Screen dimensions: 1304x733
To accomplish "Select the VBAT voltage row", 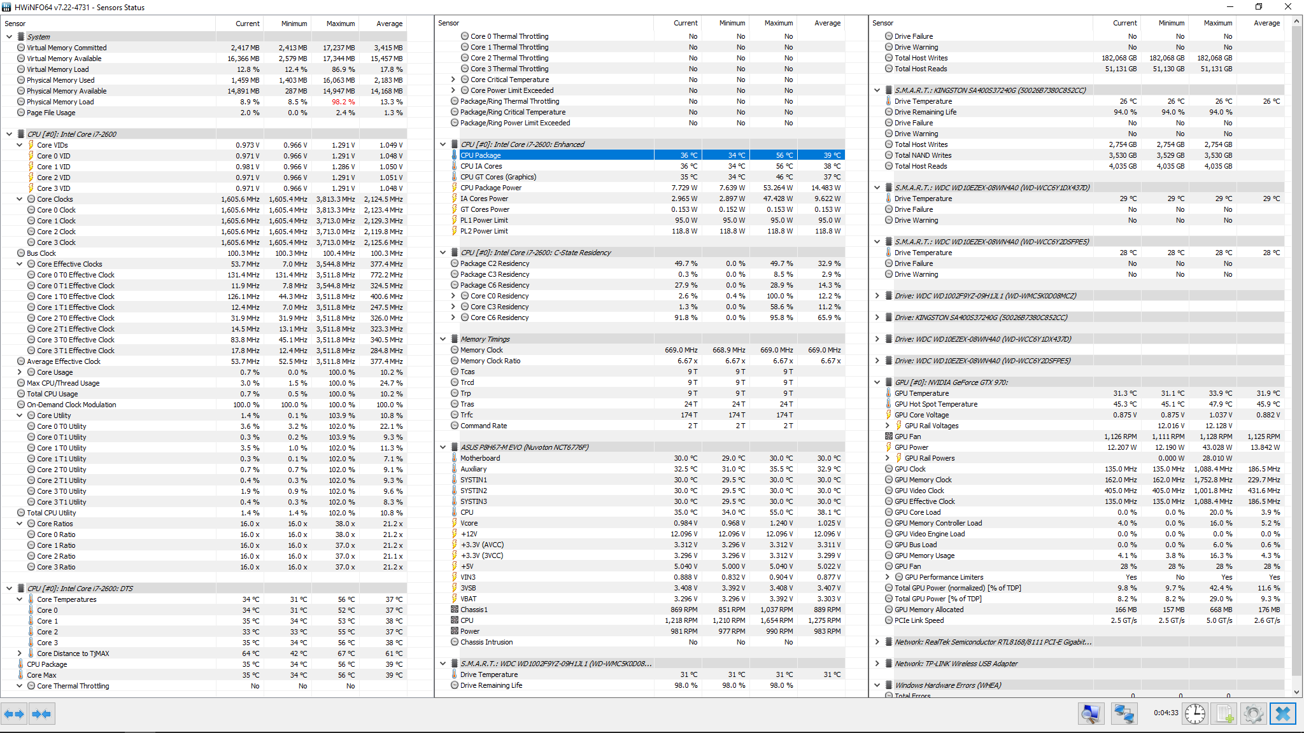I will pos(648,599).
